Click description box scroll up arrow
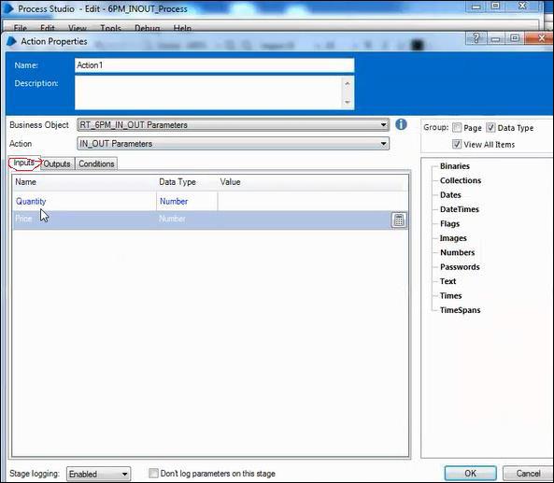Screen dimensions: 554x483 [348, 84]
